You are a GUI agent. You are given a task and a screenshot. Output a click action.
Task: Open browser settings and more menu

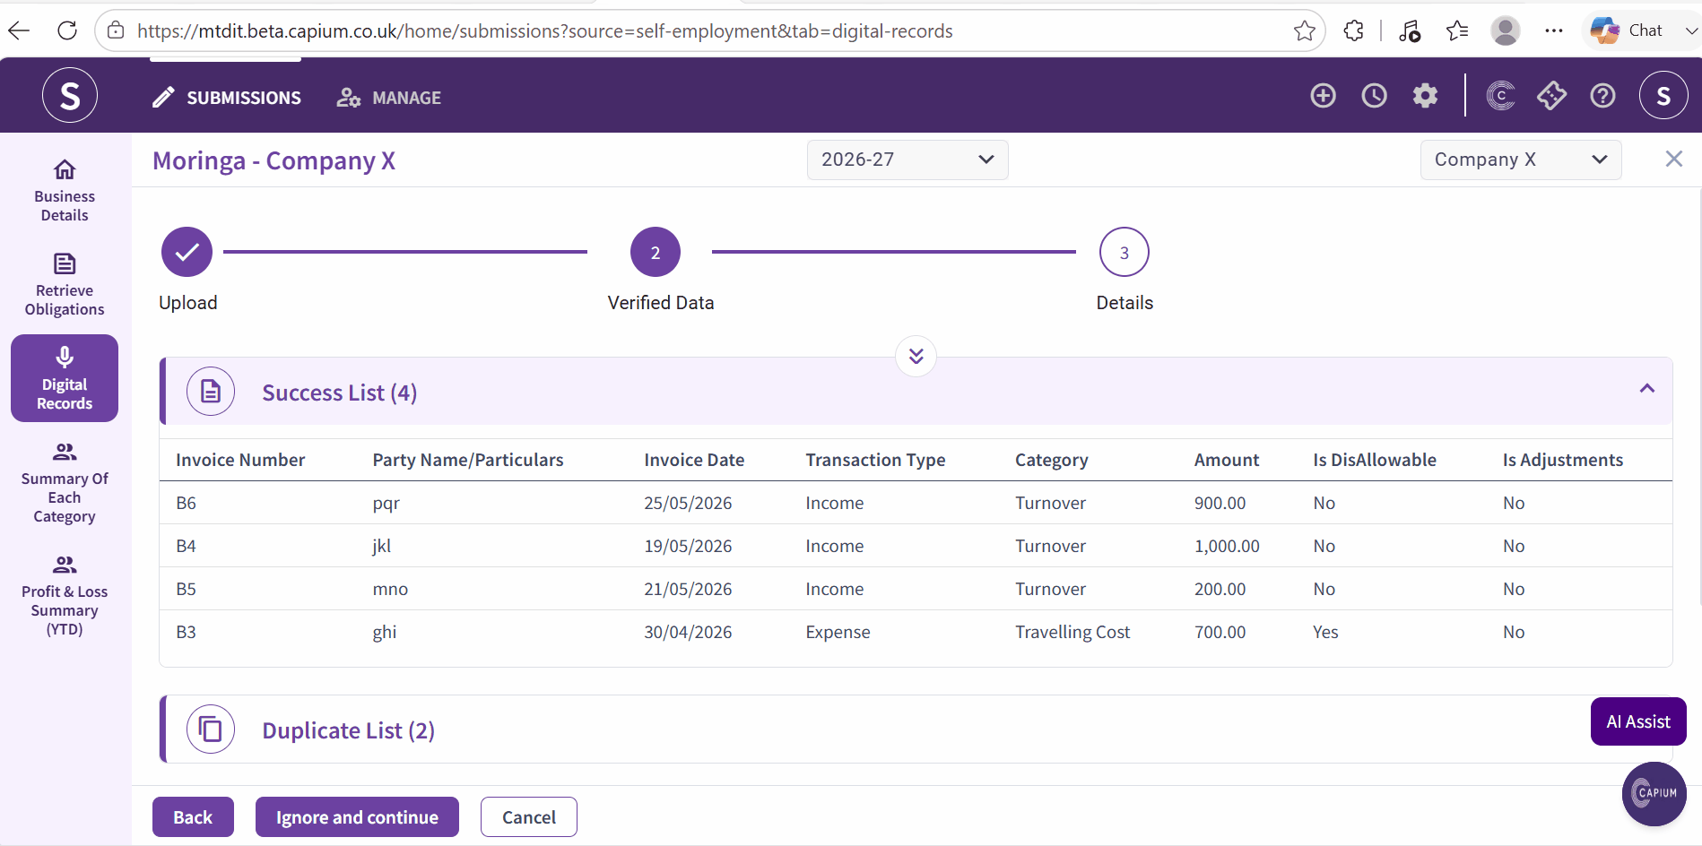pos(1554,30)
